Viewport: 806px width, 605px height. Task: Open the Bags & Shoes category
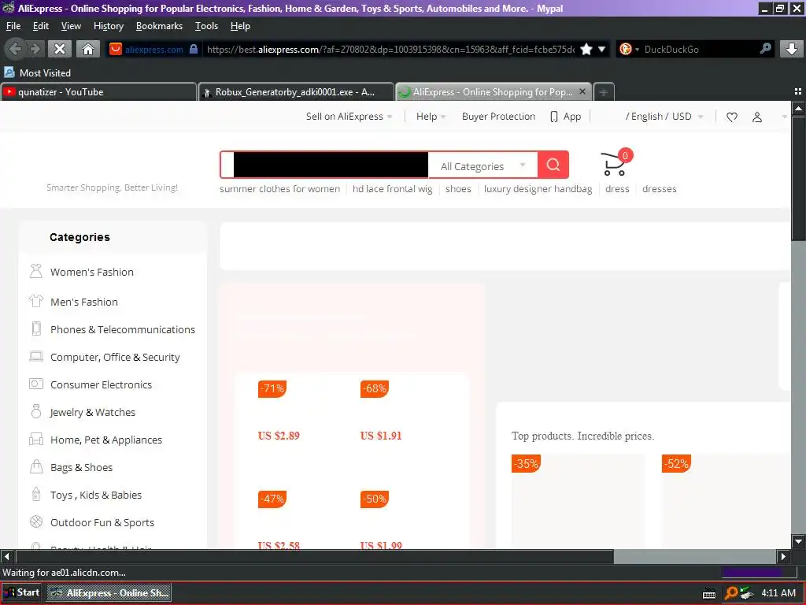(81, 468)
